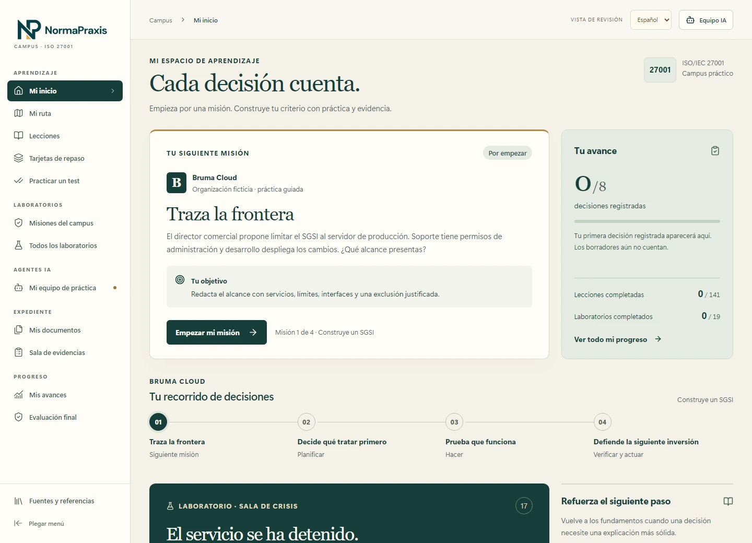The height and width of the screenshot is (543, 752).
Task: Click the clipboard icon in Tu avance card
Action: point(715,151)
